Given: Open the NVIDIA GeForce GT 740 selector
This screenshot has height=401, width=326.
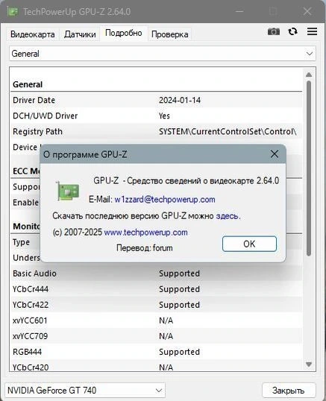Looking at the screenshot, I should point(85,391).
